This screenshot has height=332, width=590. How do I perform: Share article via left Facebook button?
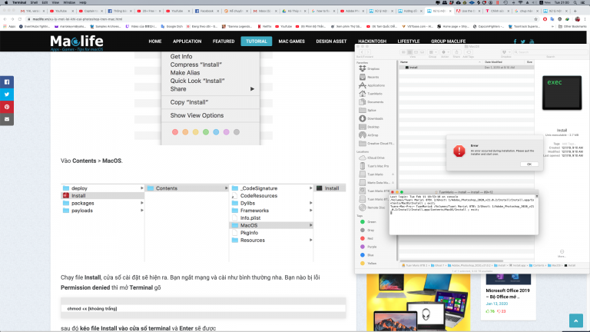[x=7, y=82]
